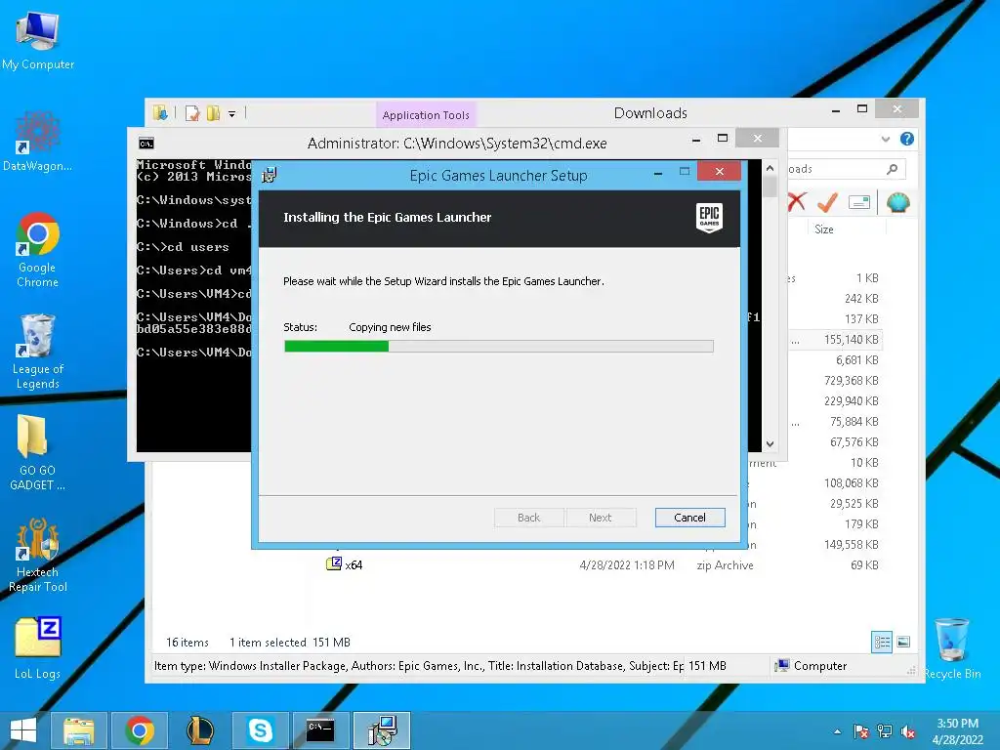Click Epic setup window title icon

[270, 175]
